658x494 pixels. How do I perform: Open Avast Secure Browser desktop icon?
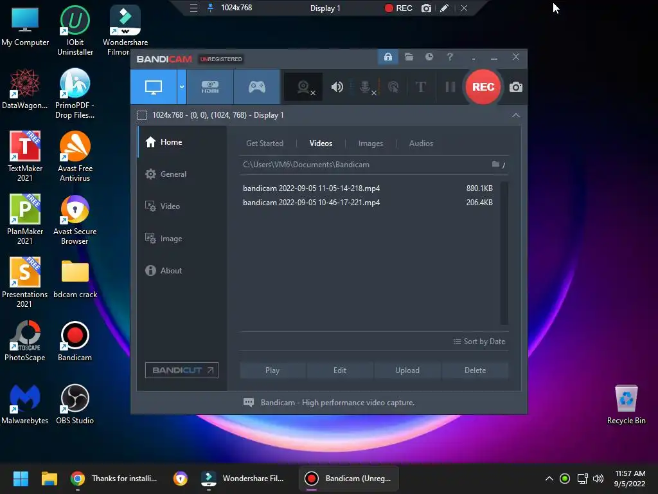tap(75, 219)
